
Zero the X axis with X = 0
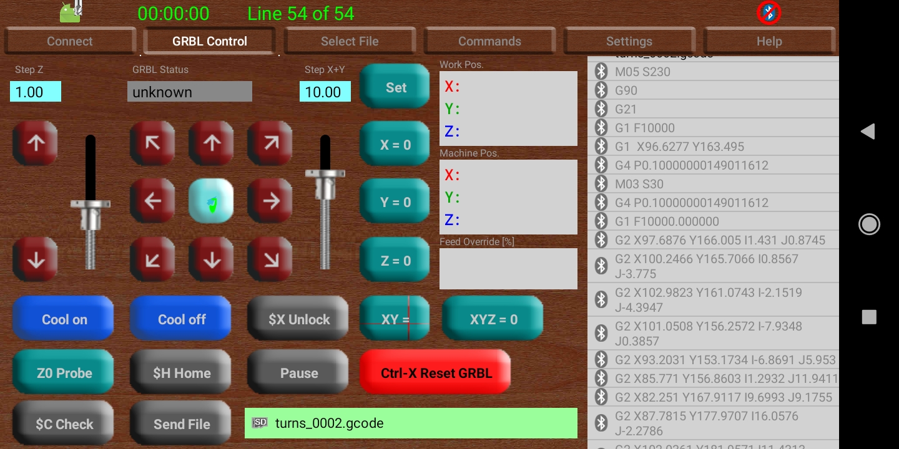click(x=395, y=145)
